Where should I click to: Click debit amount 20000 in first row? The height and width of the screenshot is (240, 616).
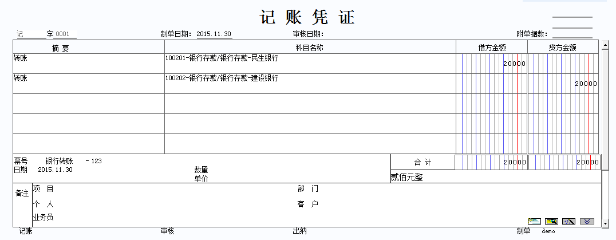[x=514, y=64]
